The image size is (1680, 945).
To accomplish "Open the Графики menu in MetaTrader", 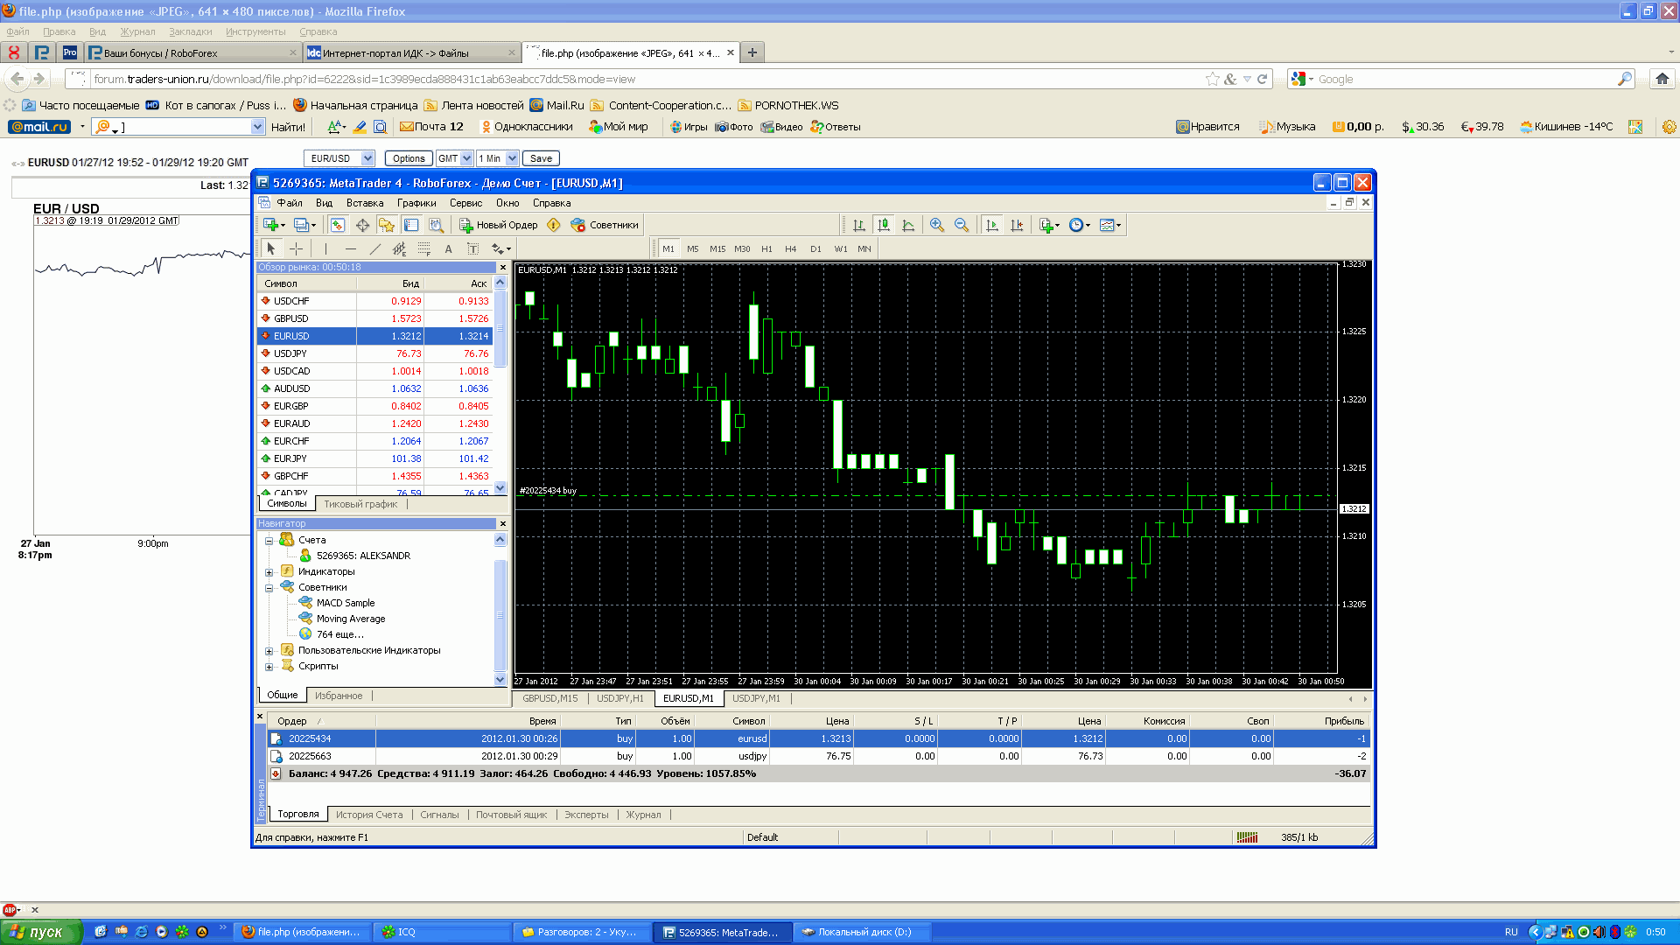I will (416, 203).
